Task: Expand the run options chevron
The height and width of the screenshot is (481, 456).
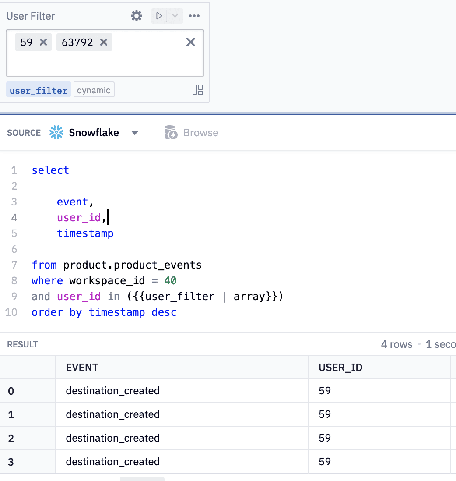Action: pyautogui.click(x=175, y=16)
